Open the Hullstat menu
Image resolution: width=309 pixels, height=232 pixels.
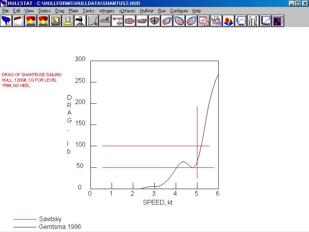pyautogui.click(x=147, y=11)
